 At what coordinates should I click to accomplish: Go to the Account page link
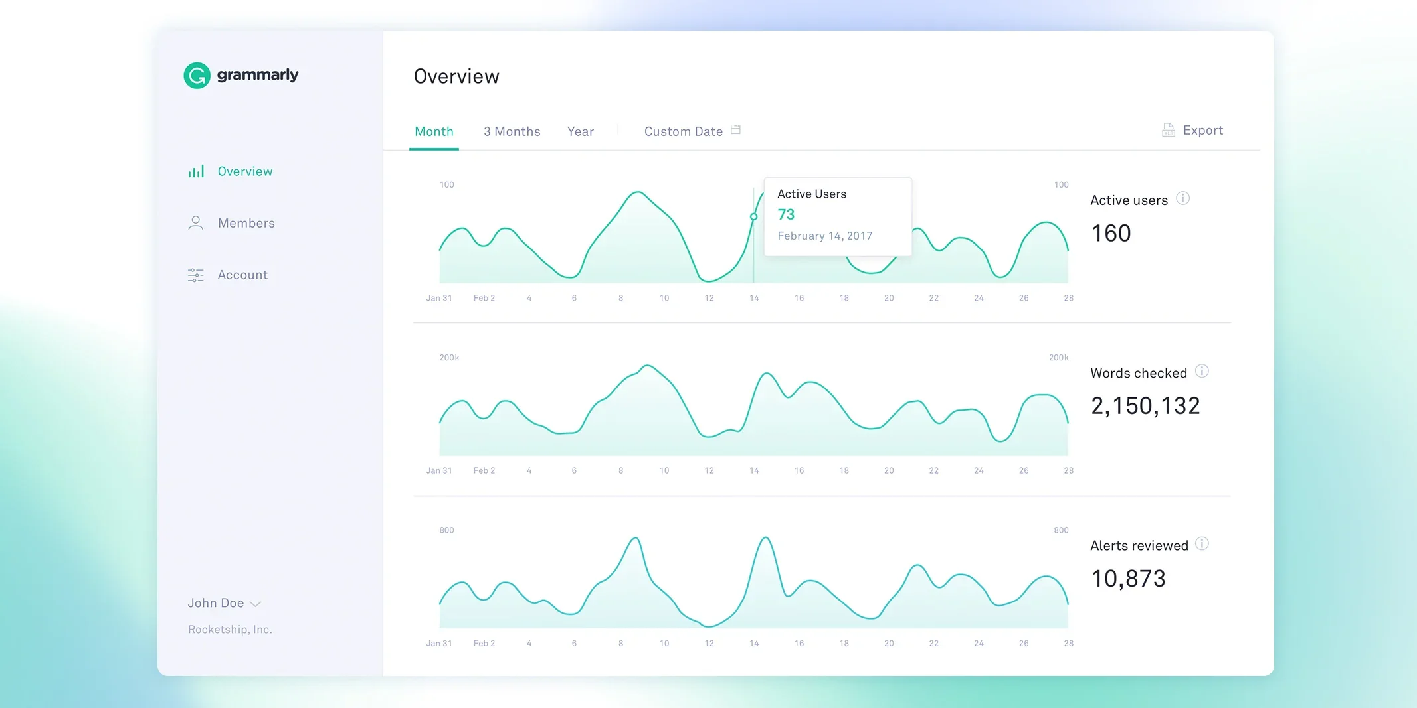click(x=242, y=275)
